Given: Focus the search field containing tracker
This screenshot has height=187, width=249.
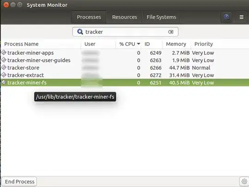Looking at the screenshot, I should pyautogui.click(x=125, y=32).
